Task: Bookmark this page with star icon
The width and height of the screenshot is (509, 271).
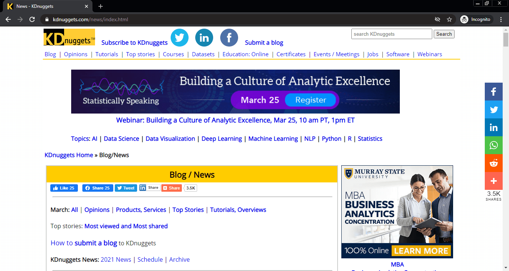Action: 449,19
